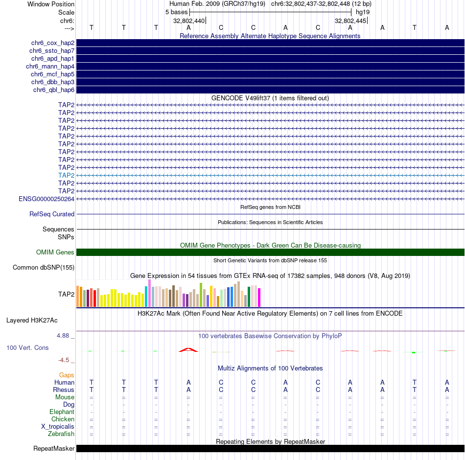
Task: Click the chr6_apd_hap1 track label
Action: pyautogui.click(x=53, y=58)
